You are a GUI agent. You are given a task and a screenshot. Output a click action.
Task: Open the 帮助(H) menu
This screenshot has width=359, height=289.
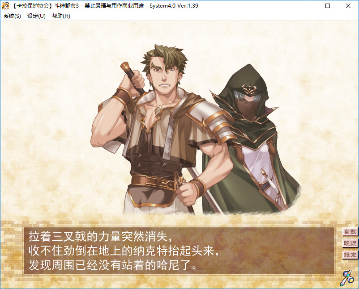61,16
